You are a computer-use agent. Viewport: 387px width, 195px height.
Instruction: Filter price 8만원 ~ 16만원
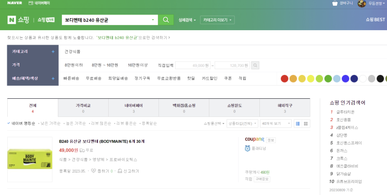tap(105, 65)
